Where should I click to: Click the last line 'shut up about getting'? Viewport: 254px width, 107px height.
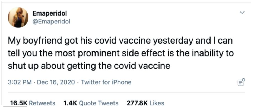[x=89, y=66]
